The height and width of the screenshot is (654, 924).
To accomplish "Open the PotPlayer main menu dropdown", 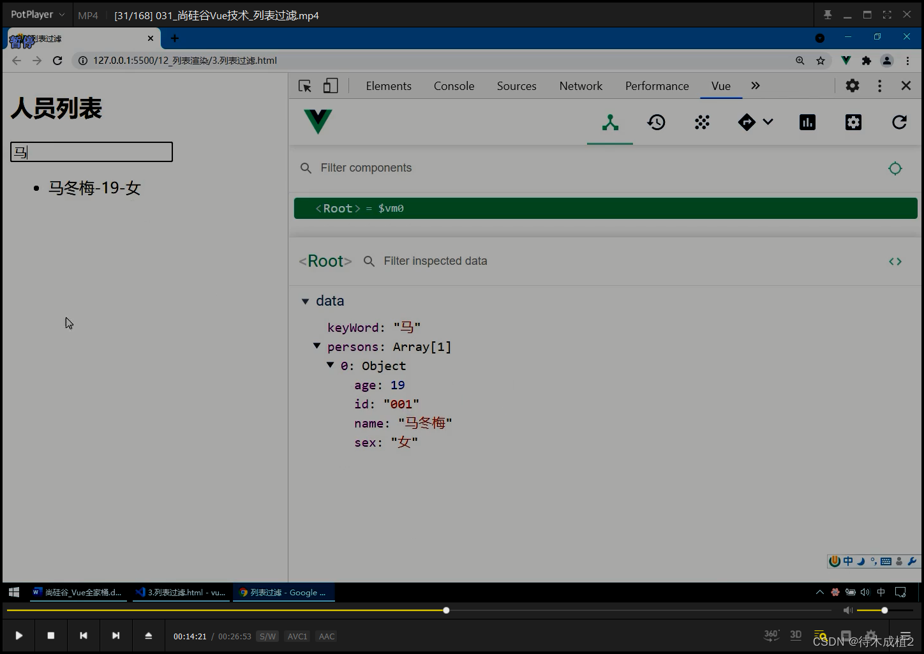I will pyautogui.click(x=37, y=15).
